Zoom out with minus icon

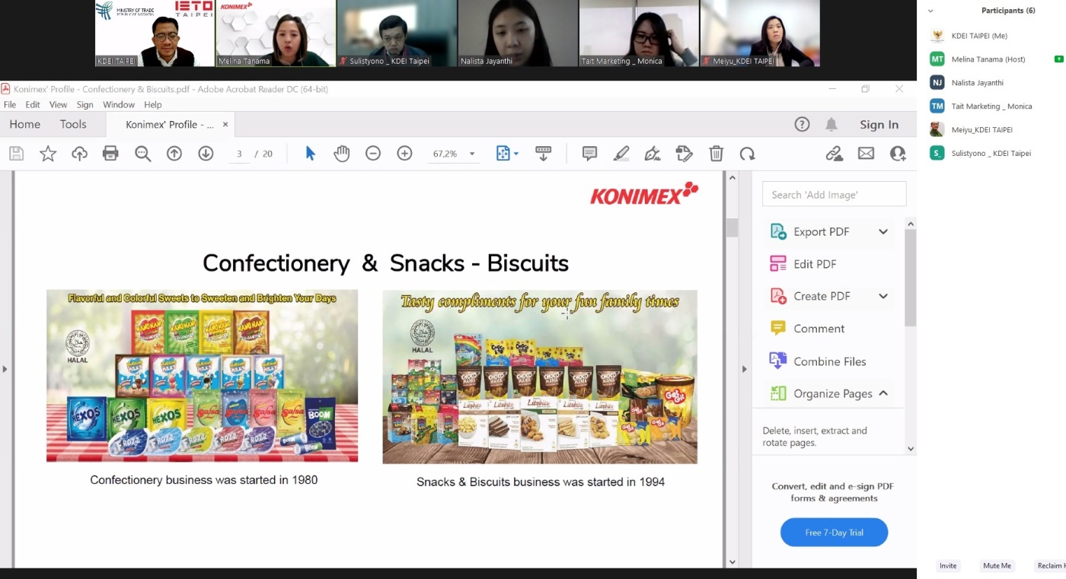(x=373, y=154)
